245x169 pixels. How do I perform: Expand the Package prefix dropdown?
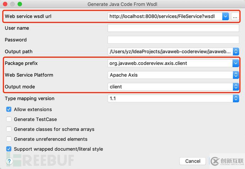pos(236,63)
